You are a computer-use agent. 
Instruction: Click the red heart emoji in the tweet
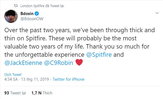click(79, 62)
